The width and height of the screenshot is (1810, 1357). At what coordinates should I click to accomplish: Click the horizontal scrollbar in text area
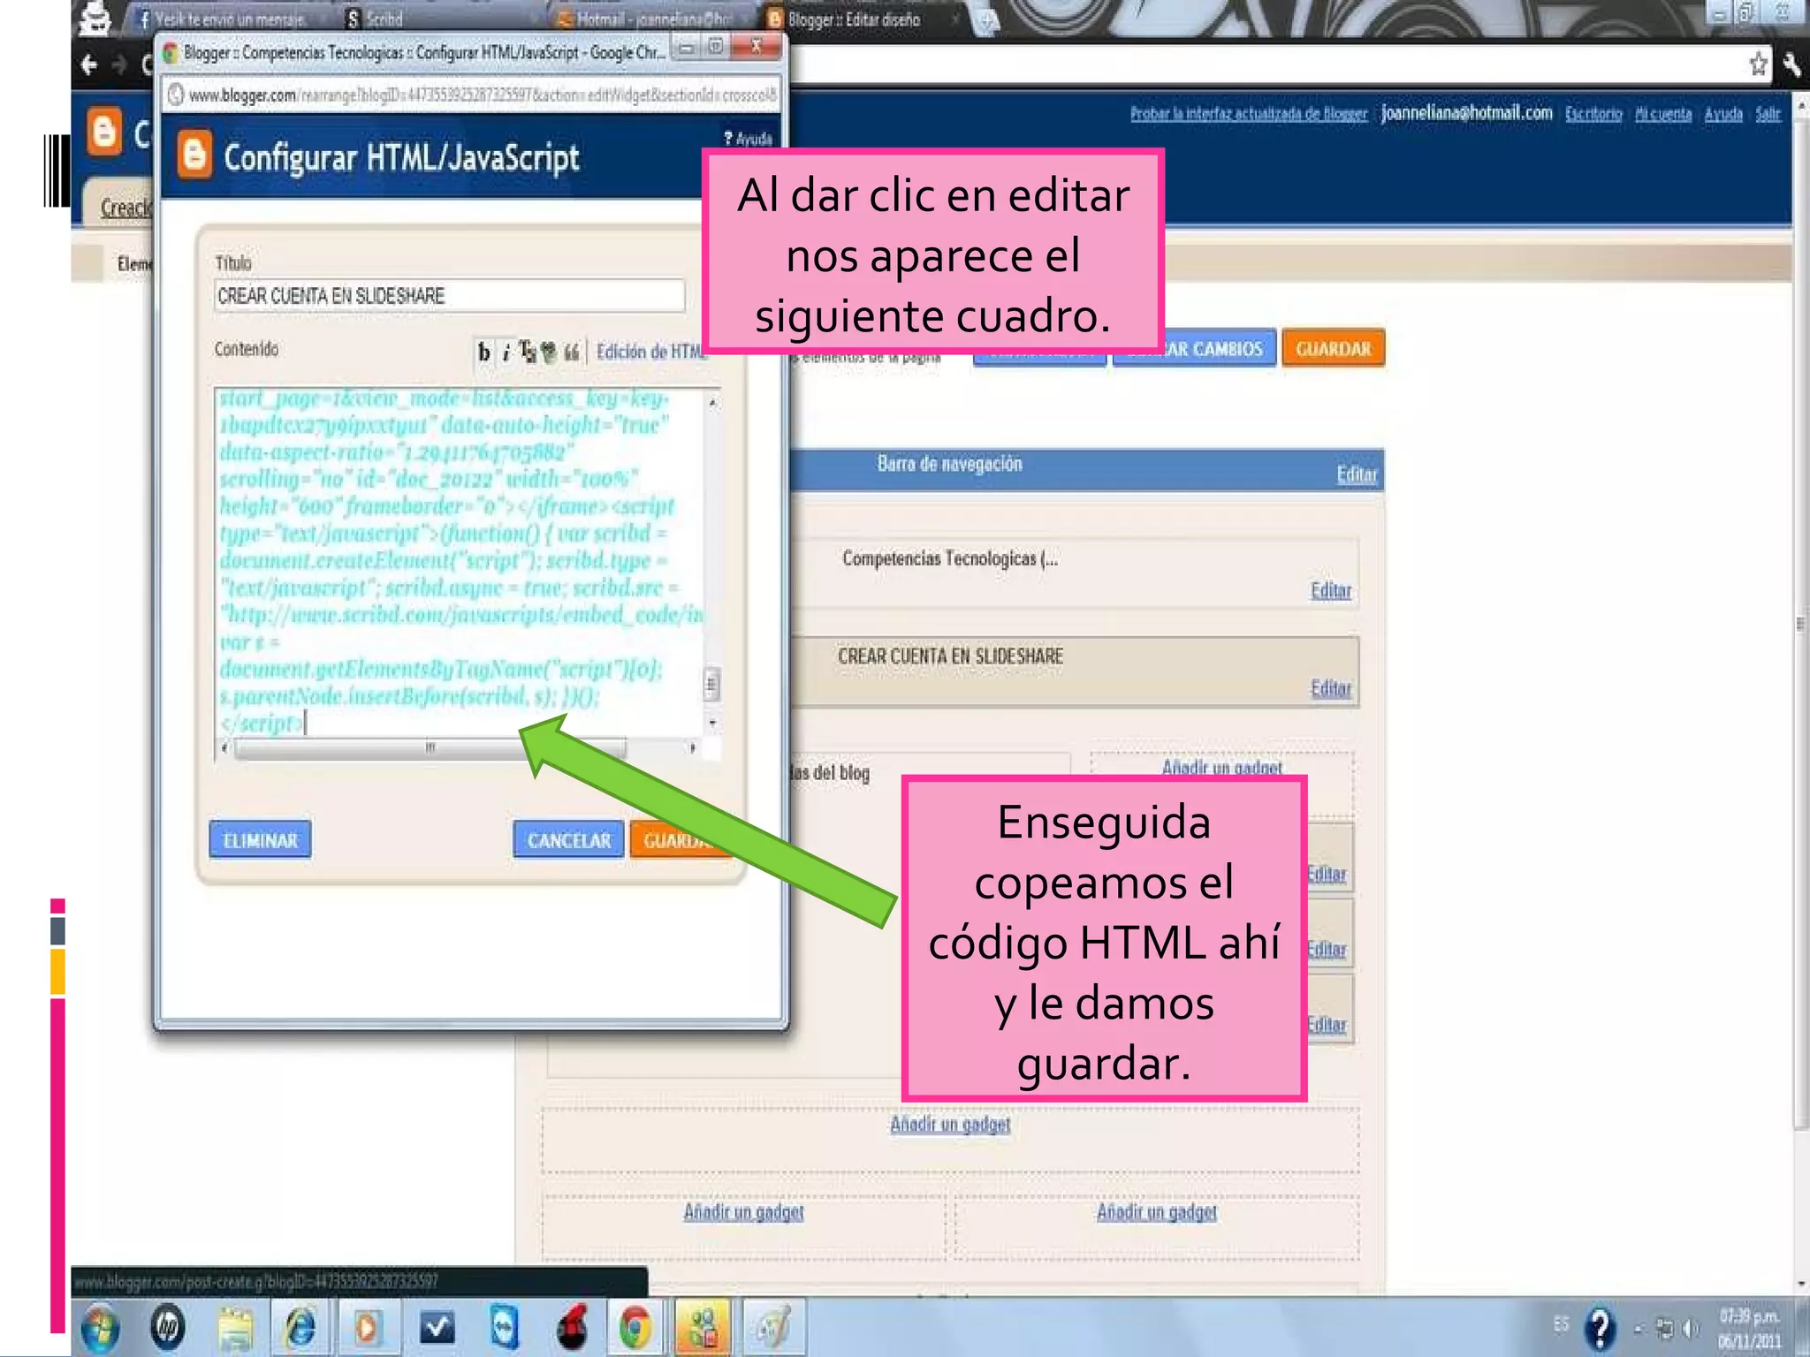tap(430, 748)
